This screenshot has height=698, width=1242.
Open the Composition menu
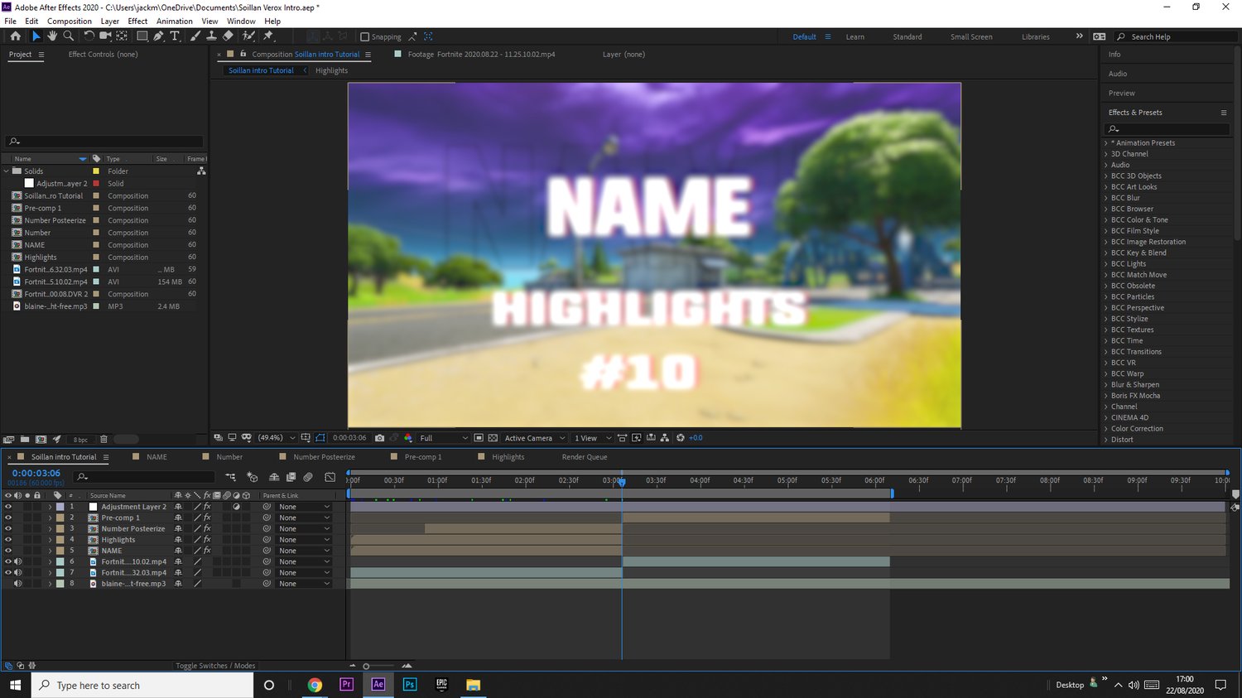tap(70, 22)
